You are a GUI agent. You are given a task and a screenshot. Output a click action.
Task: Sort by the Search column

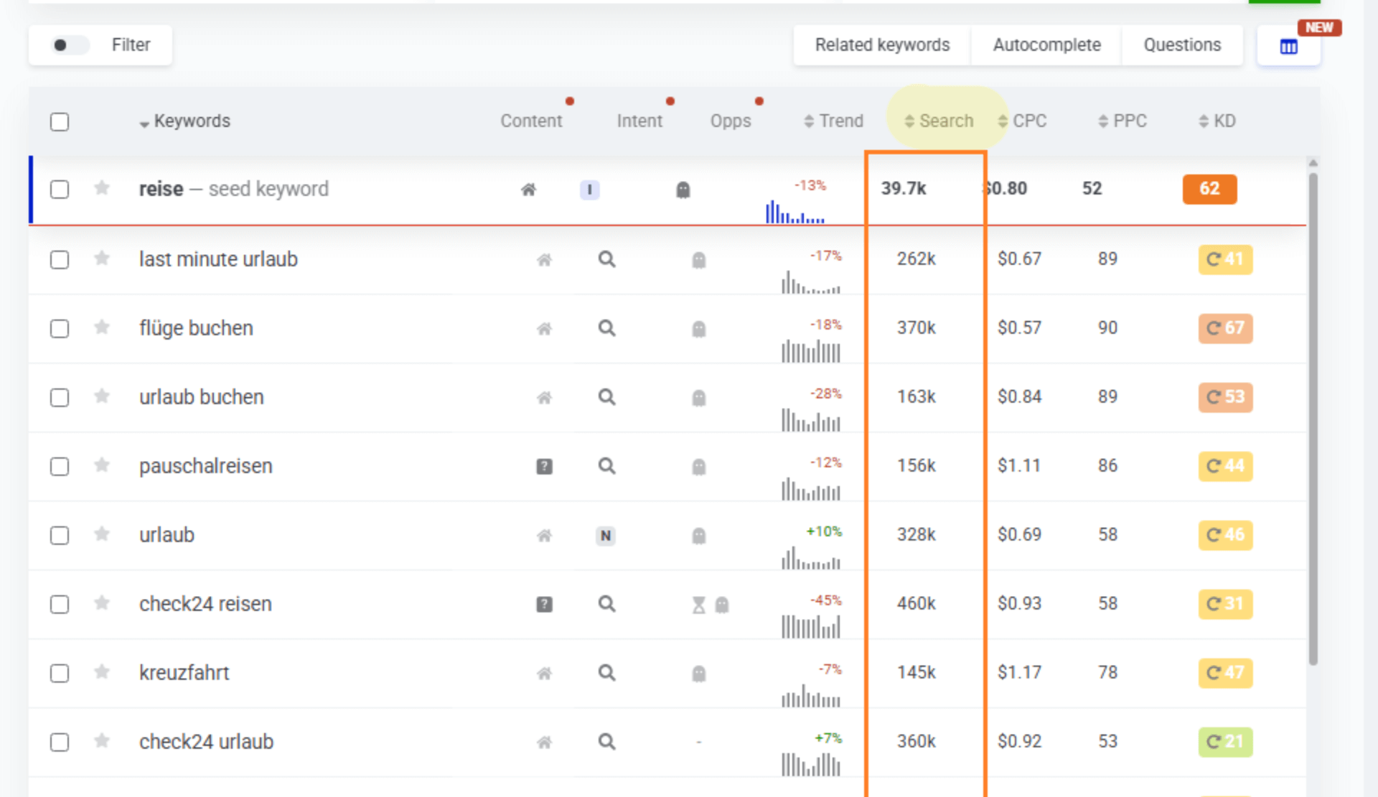click(939, 121)
